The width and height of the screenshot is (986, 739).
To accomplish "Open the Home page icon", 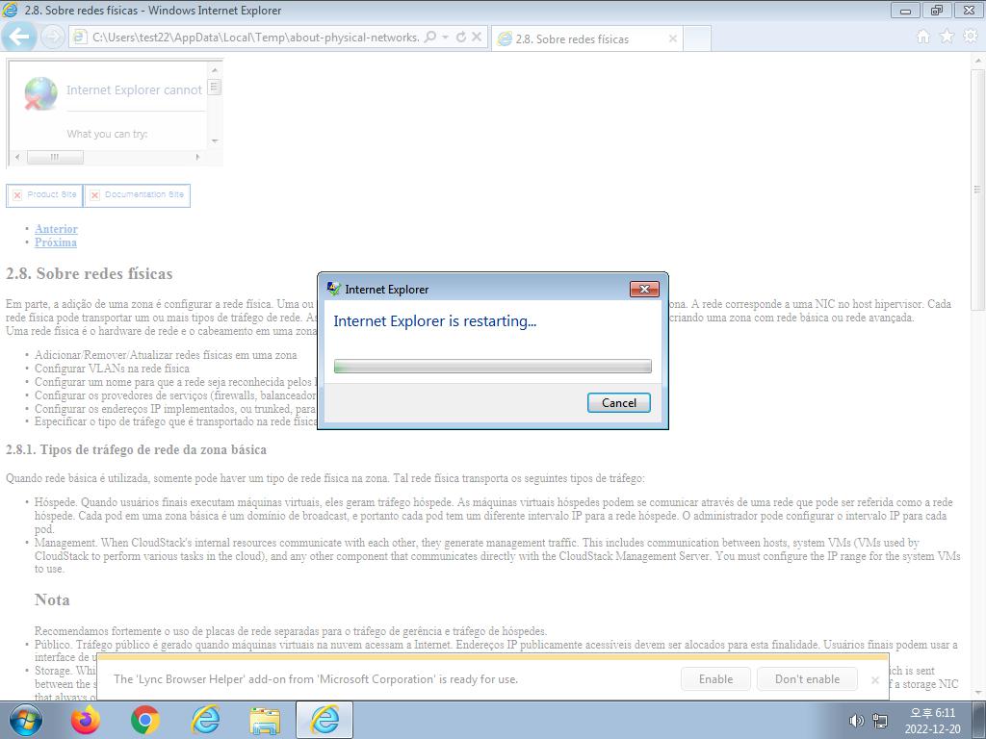I will 923,37.
